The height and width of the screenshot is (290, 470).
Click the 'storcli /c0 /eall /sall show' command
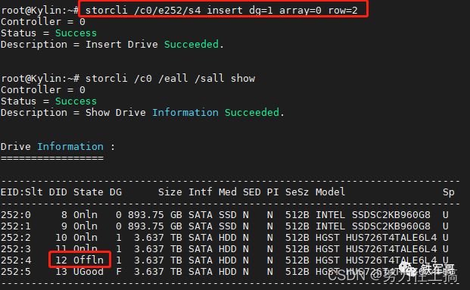coord(170,79)
